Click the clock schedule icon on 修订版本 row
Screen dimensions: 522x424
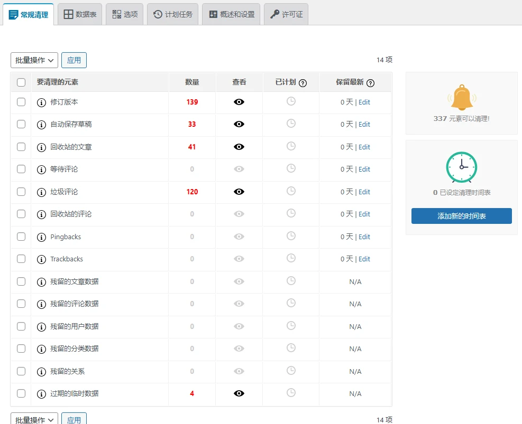(290, 101)
